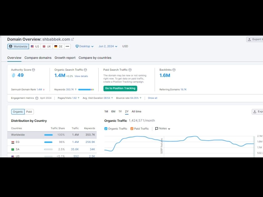Uncheck the Organic Traffic checkbox

tap(106, 129)
